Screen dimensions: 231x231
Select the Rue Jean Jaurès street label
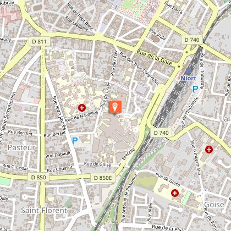click(x=59, y=113)
